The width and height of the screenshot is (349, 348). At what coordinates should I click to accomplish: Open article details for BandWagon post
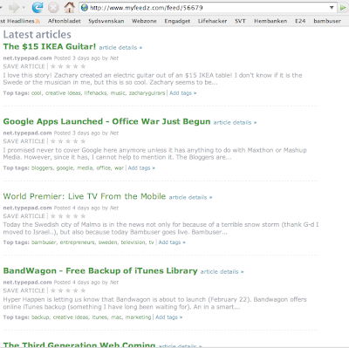coord(222,272)
